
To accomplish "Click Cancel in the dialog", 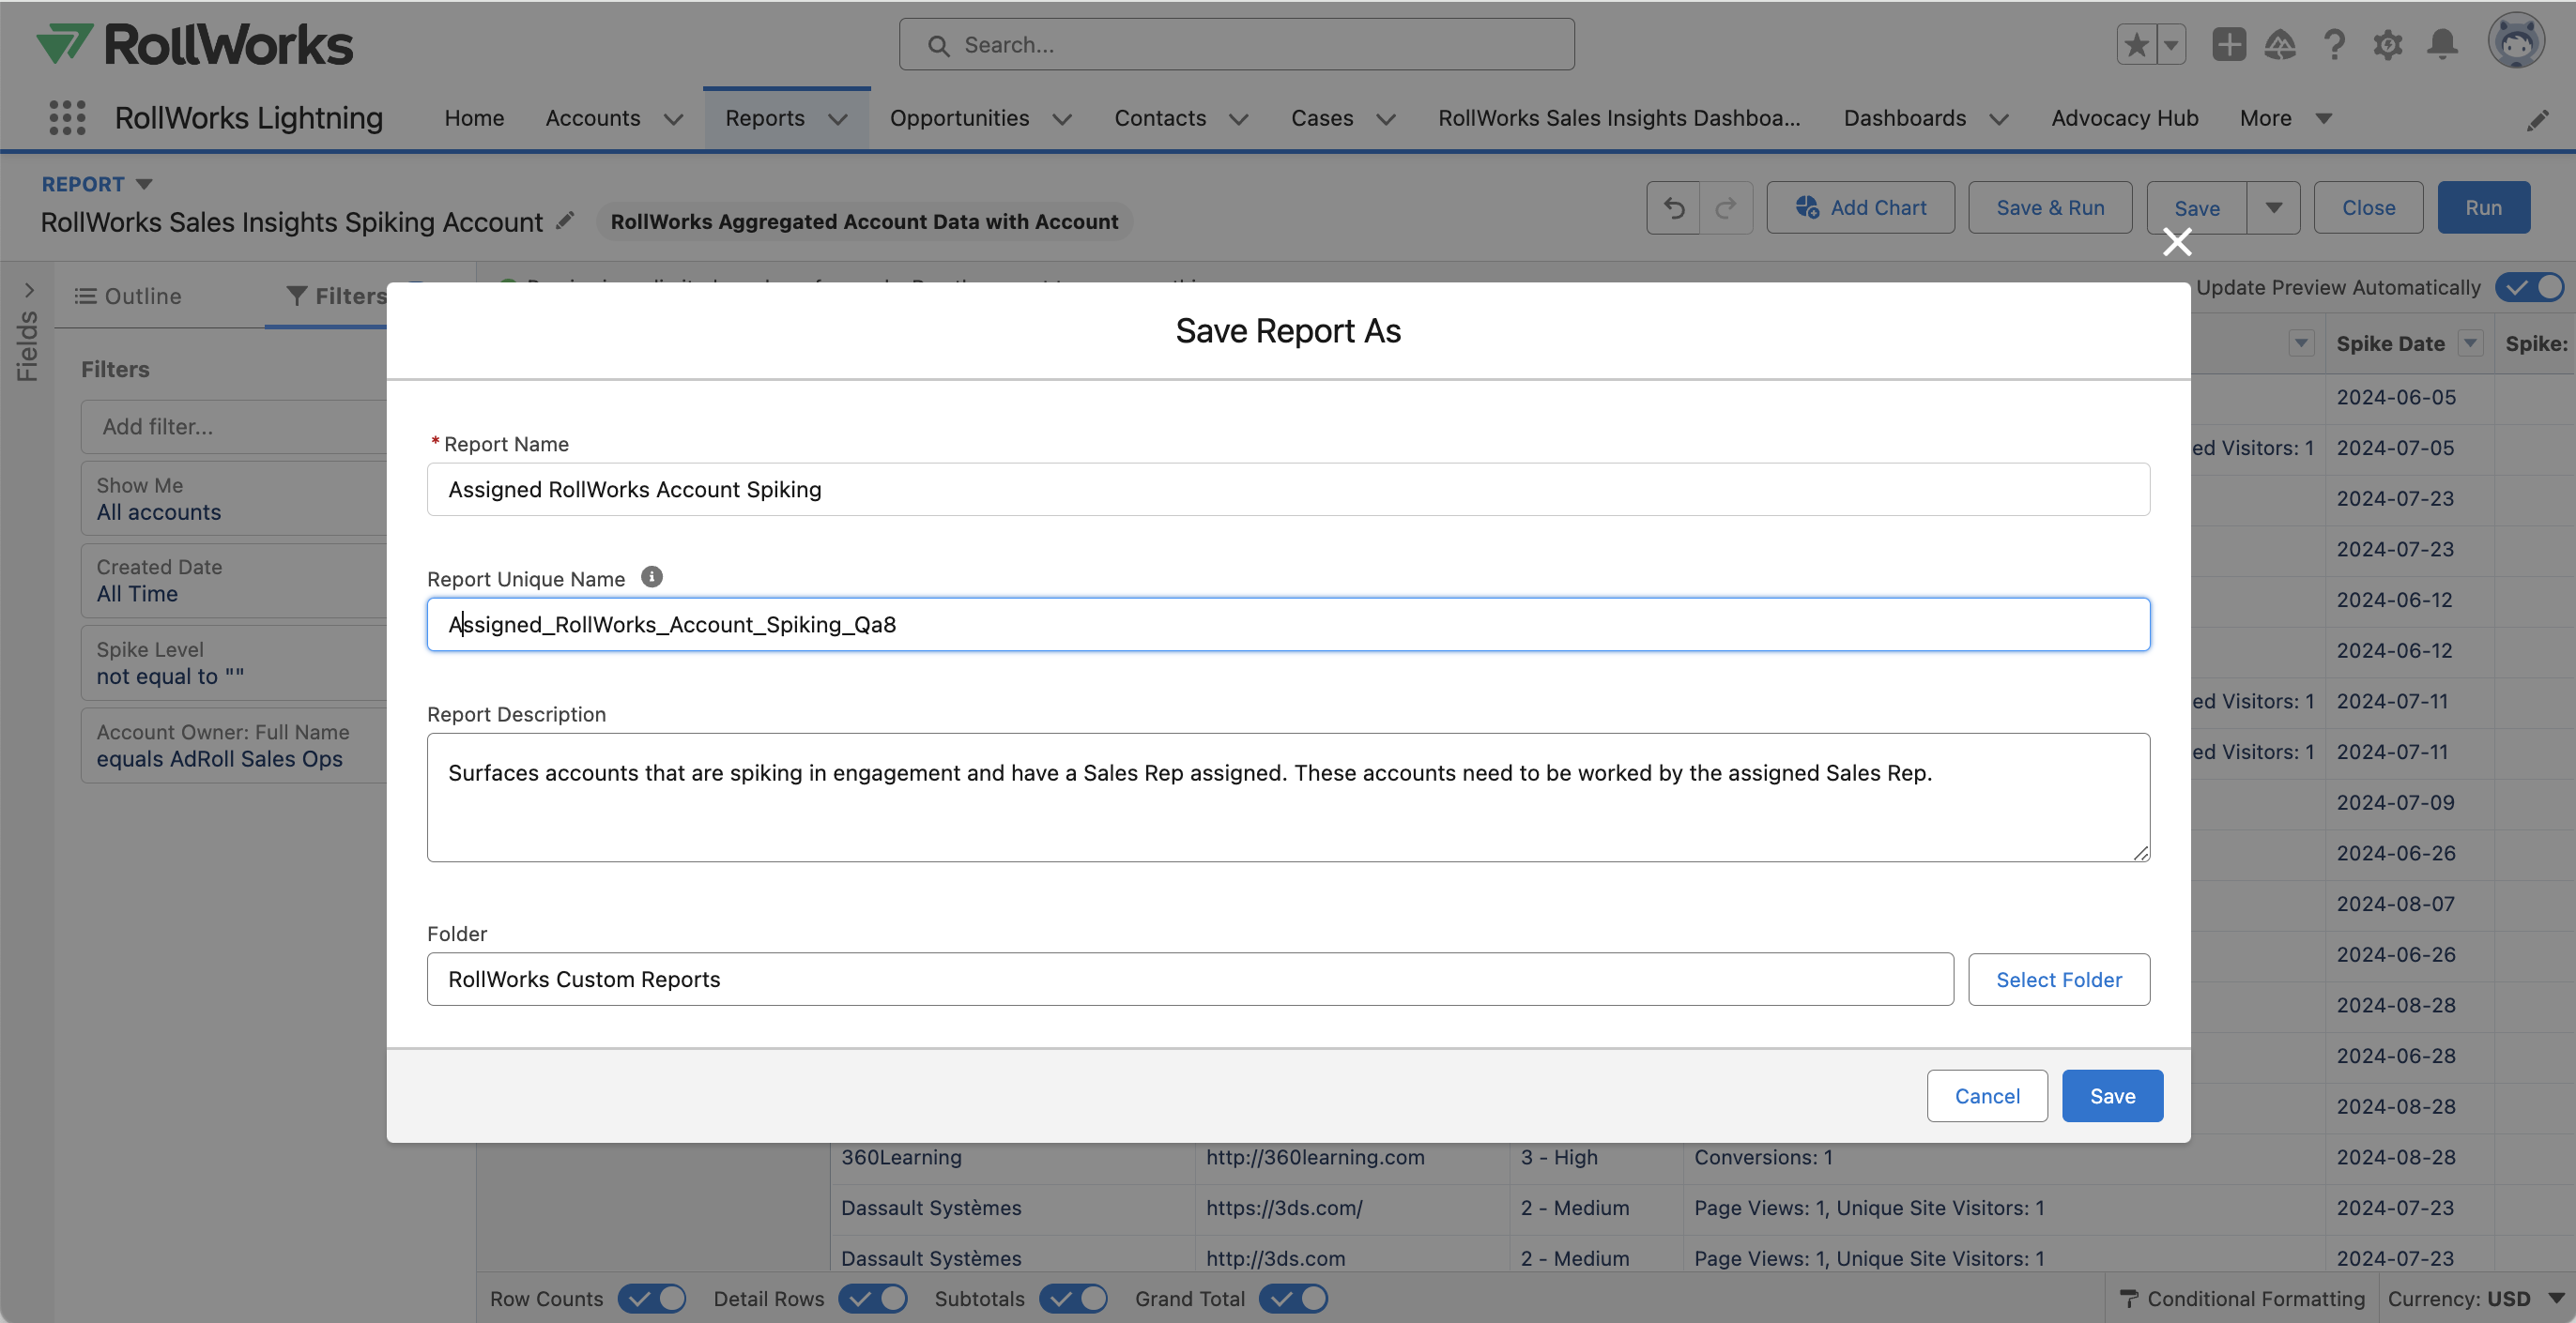I will pyautogui.click(x=1987, y=1095).
